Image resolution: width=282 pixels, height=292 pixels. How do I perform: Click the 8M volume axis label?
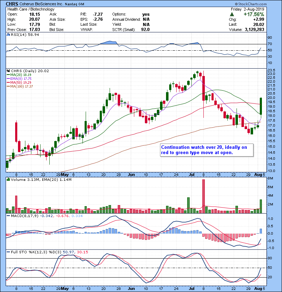[271, 178]
